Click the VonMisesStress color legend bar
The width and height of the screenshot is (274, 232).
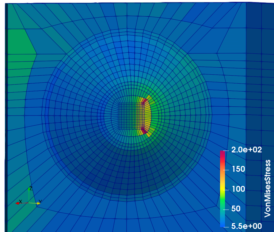(223, 189)
